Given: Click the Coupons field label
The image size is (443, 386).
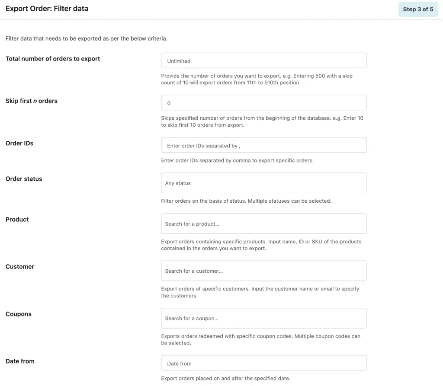Looking at the screenshot, I should coord(19,314).
